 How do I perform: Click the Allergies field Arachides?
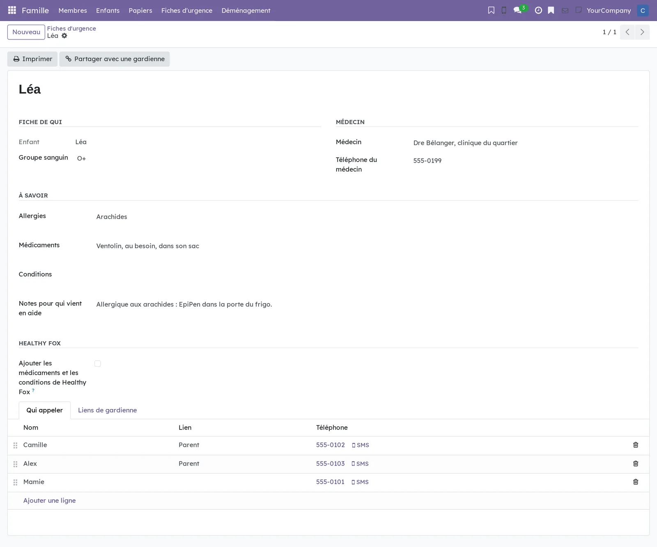(367, 217)
